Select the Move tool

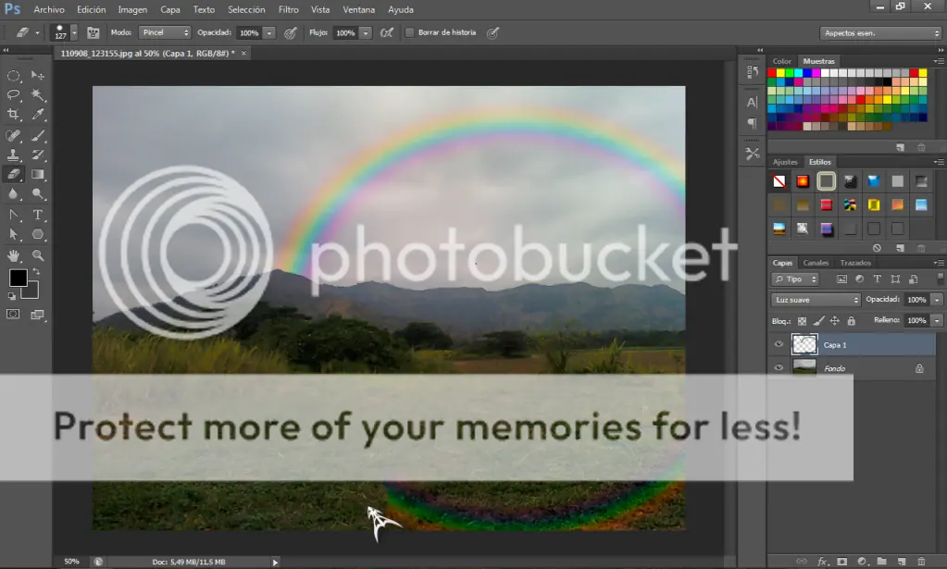pos(37,76)
